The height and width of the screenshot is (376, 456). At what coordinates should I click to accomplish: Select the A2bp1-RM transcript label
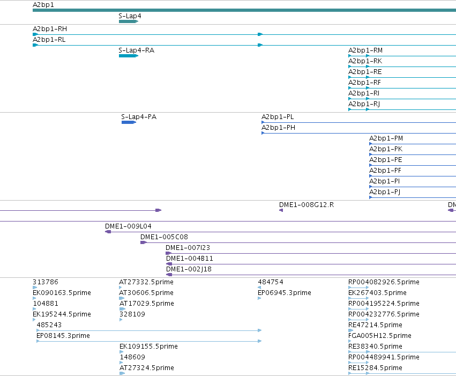365,50
